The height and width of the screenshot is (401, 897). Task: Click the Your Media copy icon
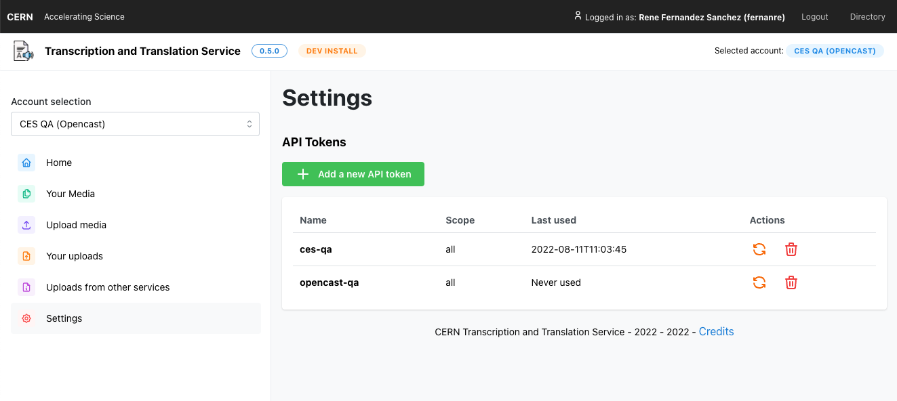click(26, 194)
